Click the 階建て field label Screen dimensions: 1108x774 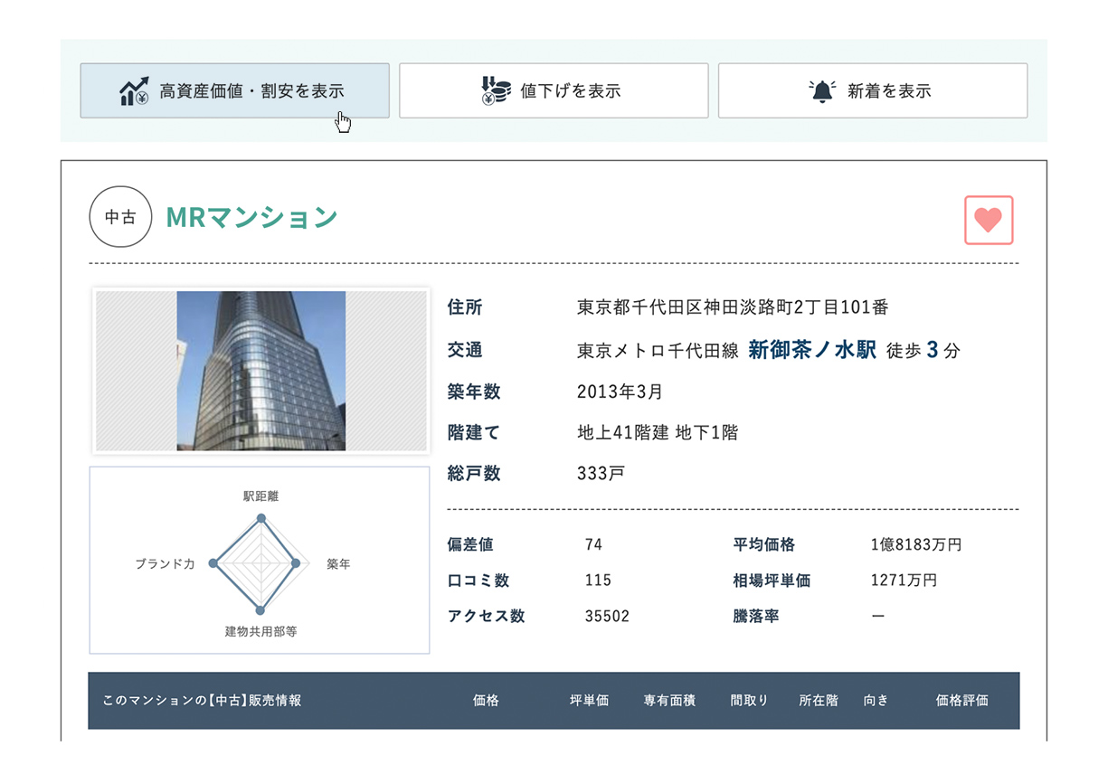[x=474, y=432]
